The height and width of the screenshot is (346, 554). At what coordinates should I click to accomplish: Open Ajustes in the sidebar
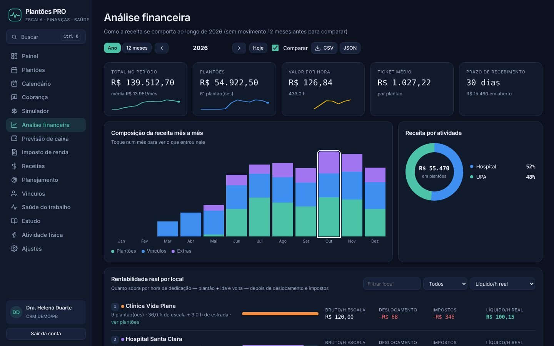pos(46,249)
